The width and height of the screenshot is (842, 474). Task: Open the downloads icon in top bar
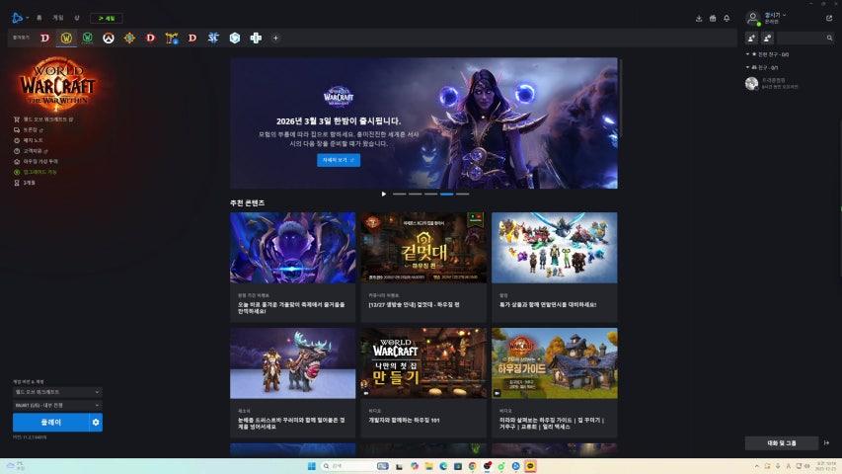pyautogui.click(x=699, y=18)
